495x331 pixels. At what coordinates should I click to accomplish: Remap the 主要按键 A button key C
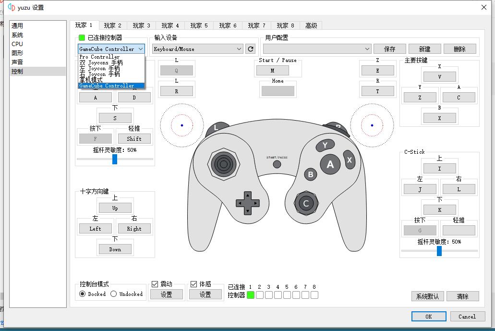pos(459,97)
